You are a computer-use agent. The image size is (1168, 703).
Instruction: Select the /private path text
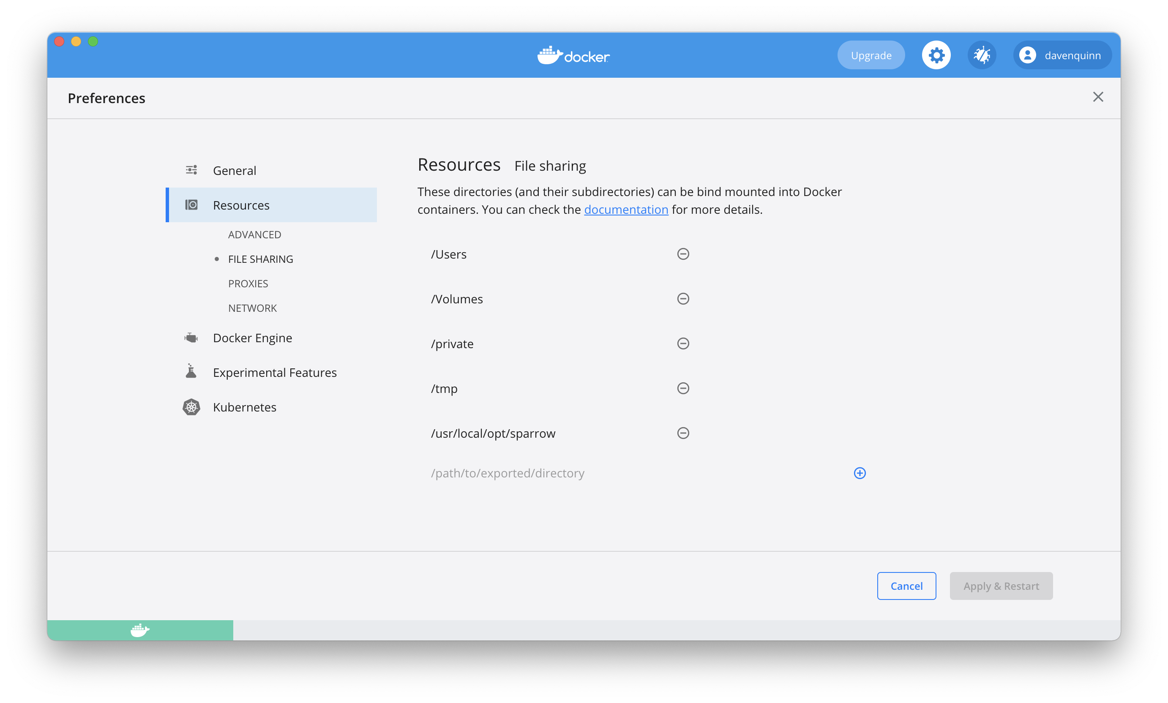click(x=452, y=344)
